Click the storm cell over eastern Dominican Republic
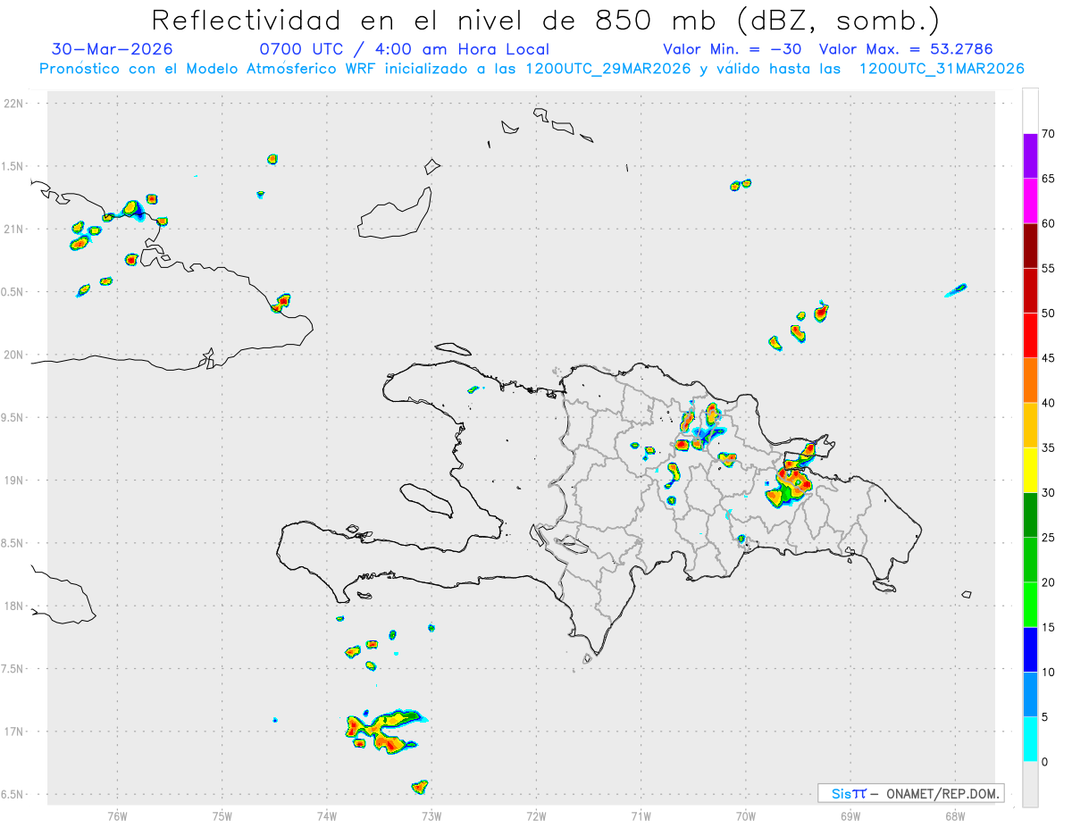 point(789,485)
